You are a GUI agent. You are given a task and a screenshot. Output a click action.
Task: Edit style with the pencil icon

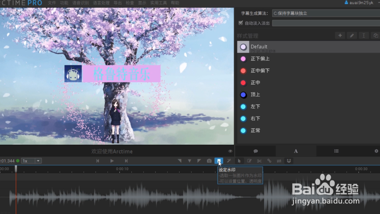[352, 35]
